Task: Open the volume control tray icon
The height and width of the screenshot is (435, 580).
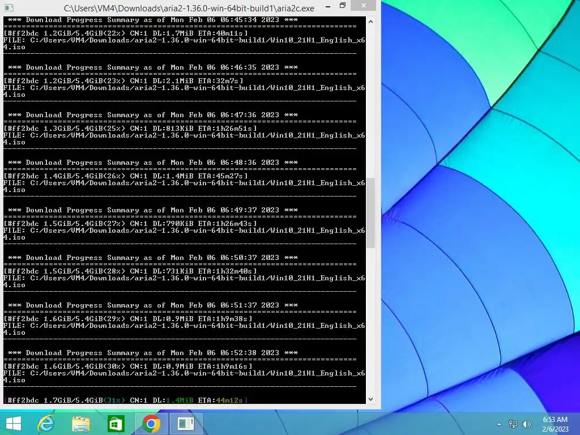Action: coord(527,424)
